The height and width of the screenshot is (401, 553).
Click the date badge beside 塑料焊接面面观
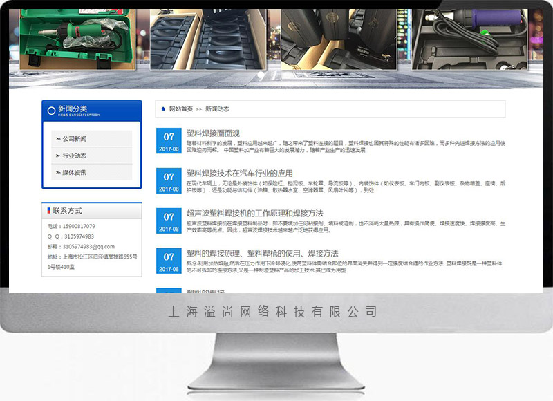click(169, 141)
